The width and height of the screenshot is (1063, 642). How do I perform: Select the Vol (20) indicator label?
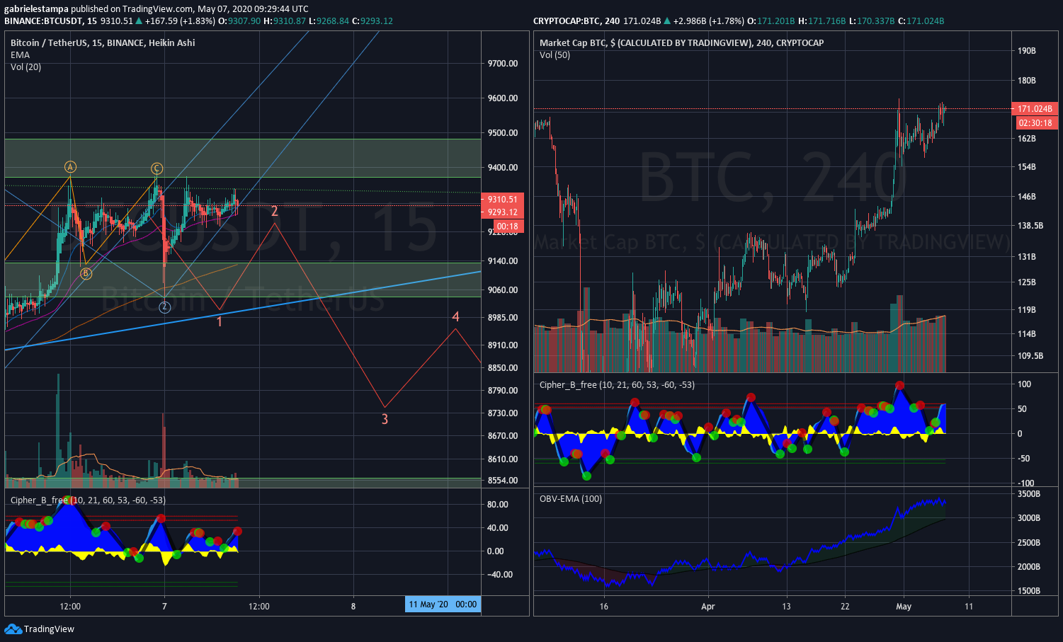[x=25, y=67]
